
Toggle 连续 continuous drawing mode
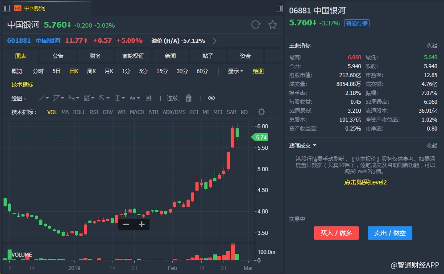coord(172,98)
